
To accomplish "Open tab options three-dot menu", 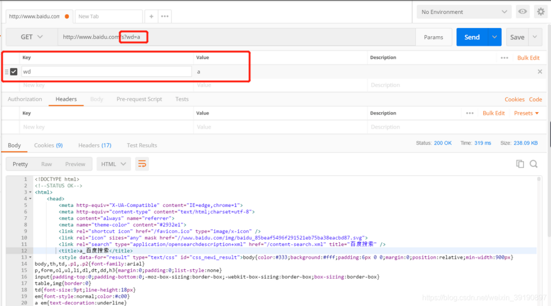I will tap(164, 16).
